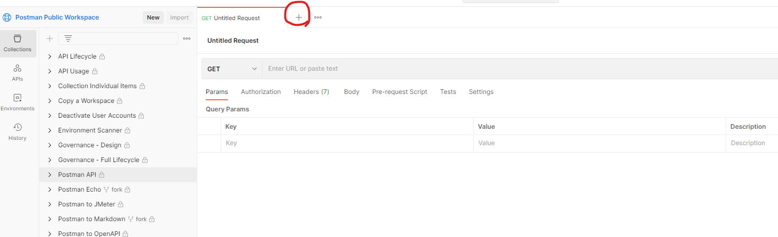The height and width of the screenshot is (237, 778).
Task: Click the lock icon beside Governance - Design
Action: point(127,145)
